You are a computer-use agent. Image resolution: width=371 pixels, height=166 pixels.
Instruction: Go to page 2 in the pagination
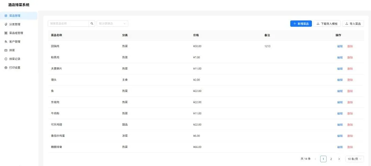coord(331,159)
